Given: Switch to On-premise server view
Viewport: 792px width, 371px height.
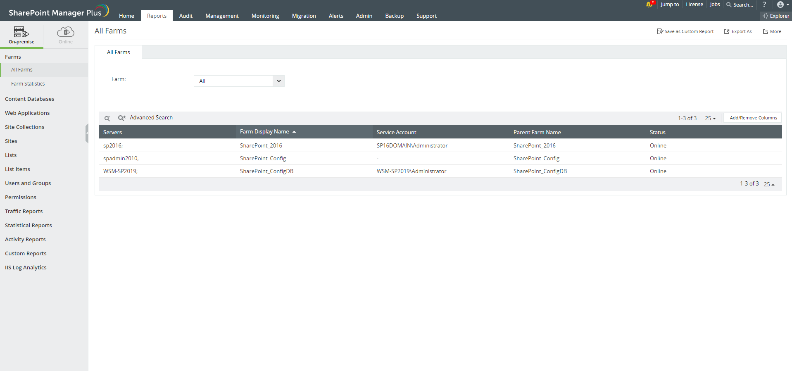Looking at the screenshot, I should [21, 35].
